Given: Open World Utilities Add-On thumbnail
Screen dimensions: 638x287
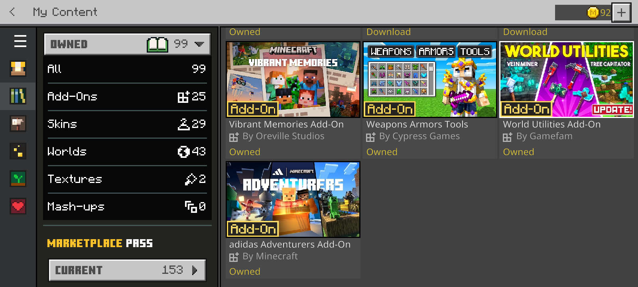Looking at the screenshot, I should (x=567, y=79).
